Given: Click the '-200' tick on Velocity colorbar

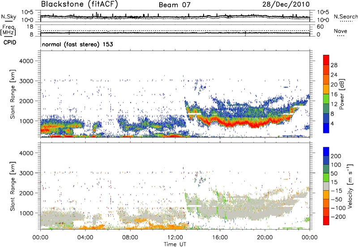Looking at the screenshot, I should [x=338, y=217].
